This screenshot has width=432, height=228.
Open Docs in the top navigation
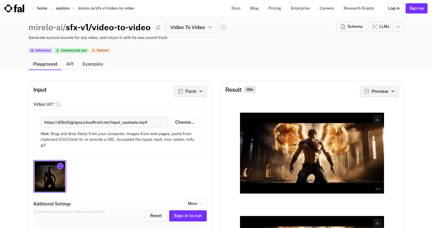click(x=236, y=8)
